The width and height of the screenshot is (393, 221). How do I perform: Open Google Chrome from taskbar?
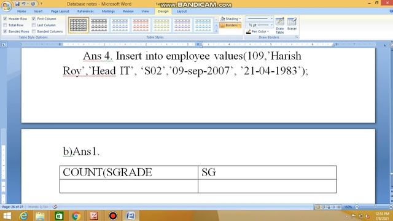[x=76, y=215]
